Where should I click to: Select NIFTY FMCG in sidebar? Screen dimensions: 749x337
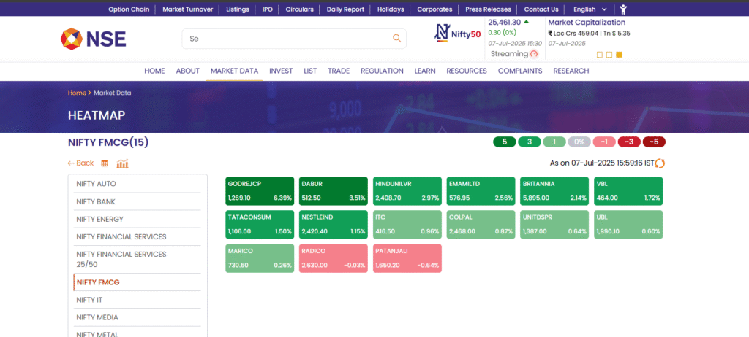click(x=137, y=282)
